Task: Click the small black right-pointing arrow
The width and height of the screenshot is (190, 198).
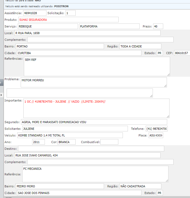Action: pos(1,95)
